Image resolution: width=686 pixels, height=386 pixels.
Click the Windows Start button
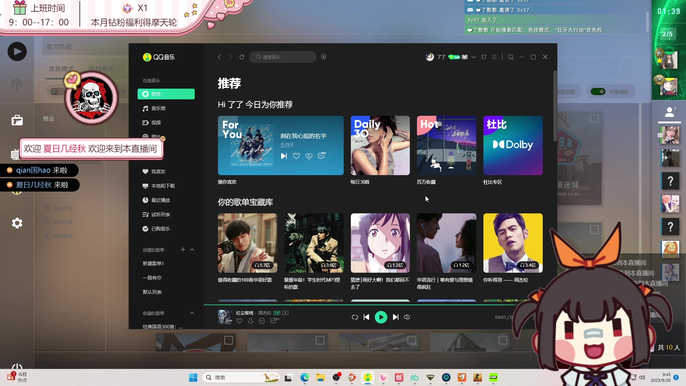[x=193, y=377]
